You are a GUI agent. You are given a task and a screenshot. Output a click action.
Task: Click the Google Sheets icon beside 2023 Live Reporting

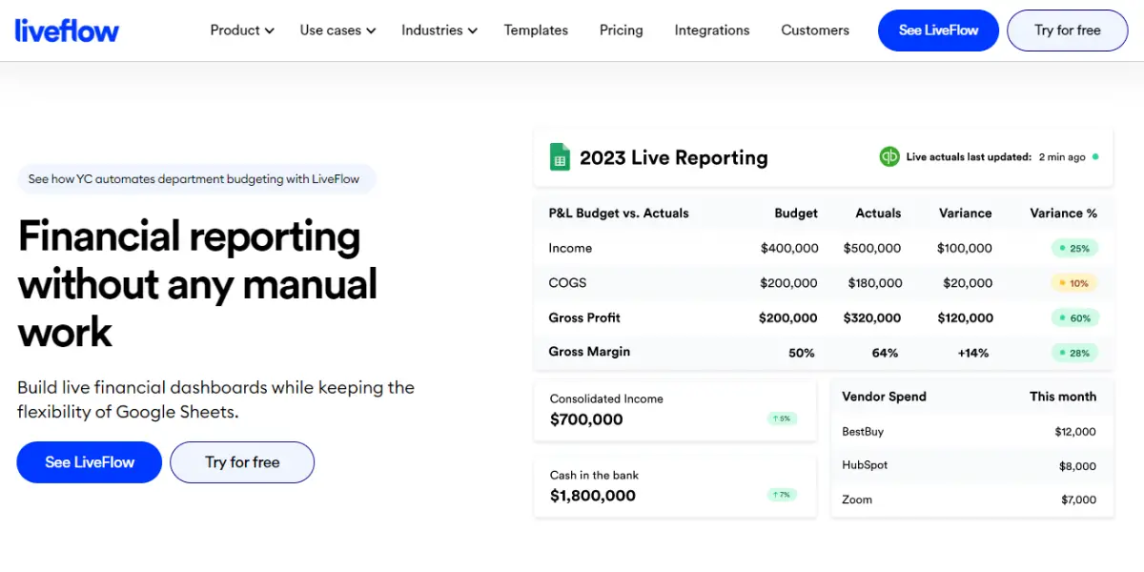pyautogui.click(x=560, y=157)
